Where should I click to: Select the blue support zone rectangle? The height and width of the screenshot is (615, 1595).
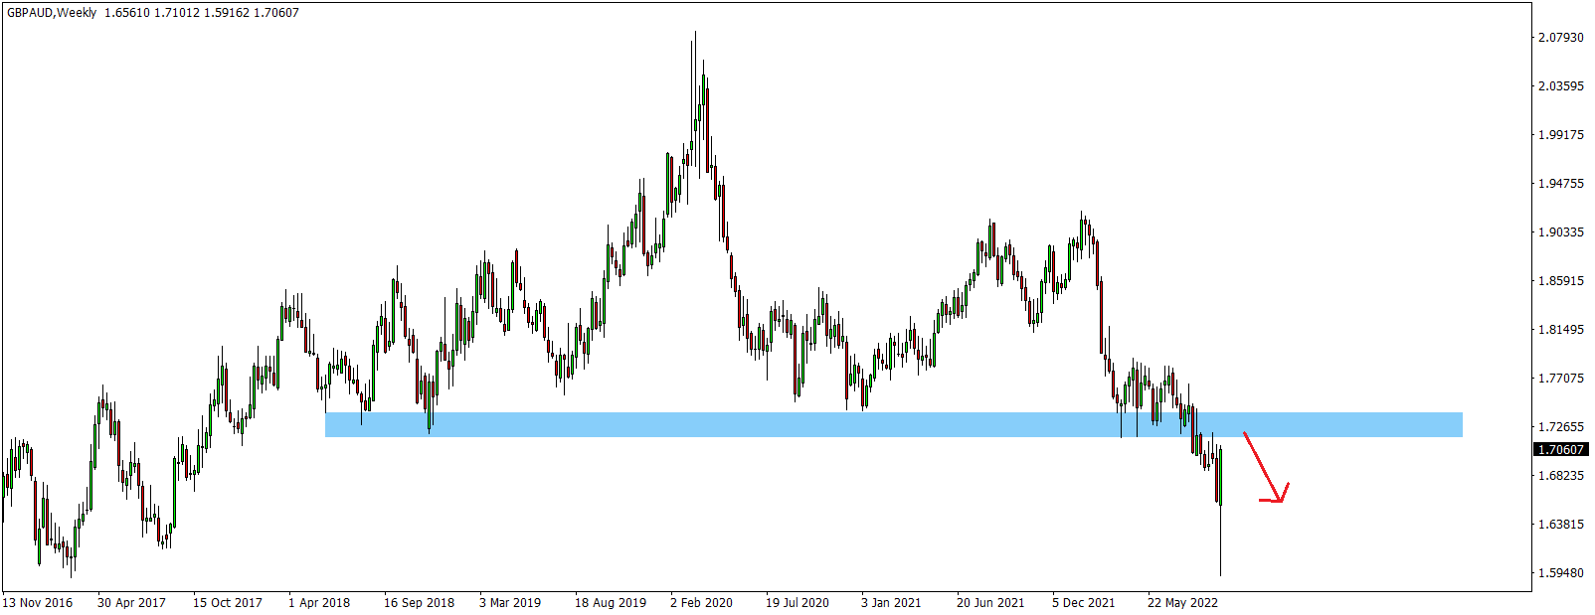(894, 424)
